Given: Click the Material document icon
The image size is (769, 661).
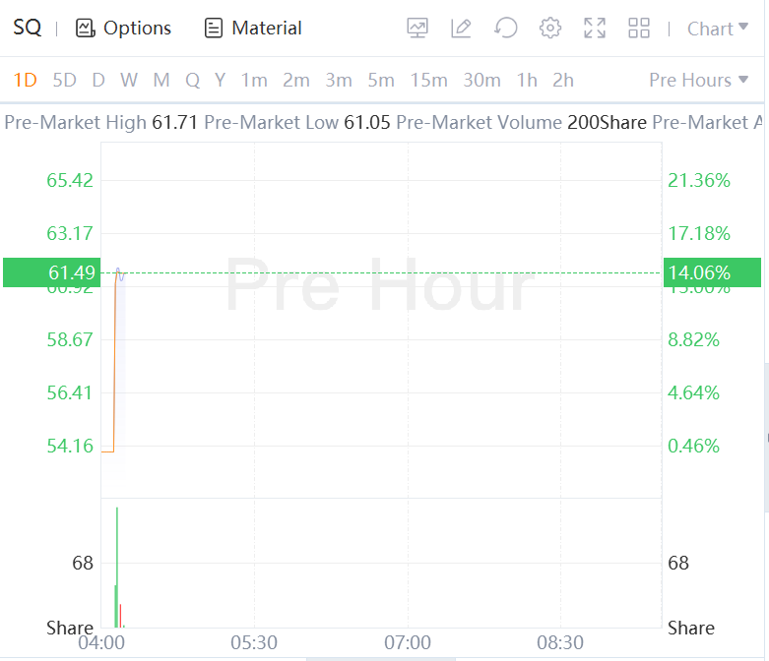Looking at the screenshot, I should tap(214, 29).
